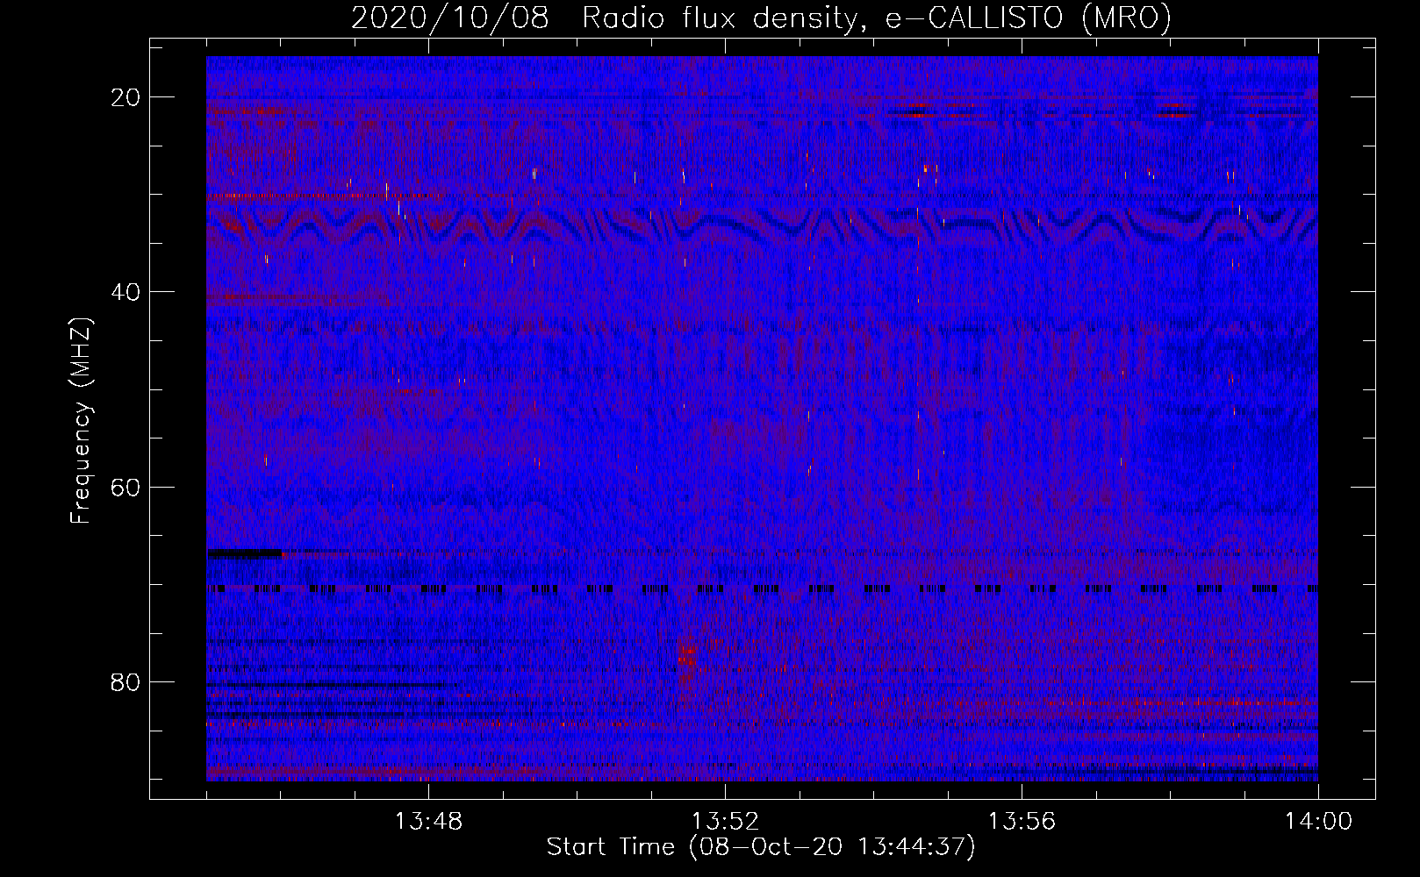1420x877 pixels.
Task: Click the 13:48 time tick label
Action: pyautogui.click(x=428, y=822)
